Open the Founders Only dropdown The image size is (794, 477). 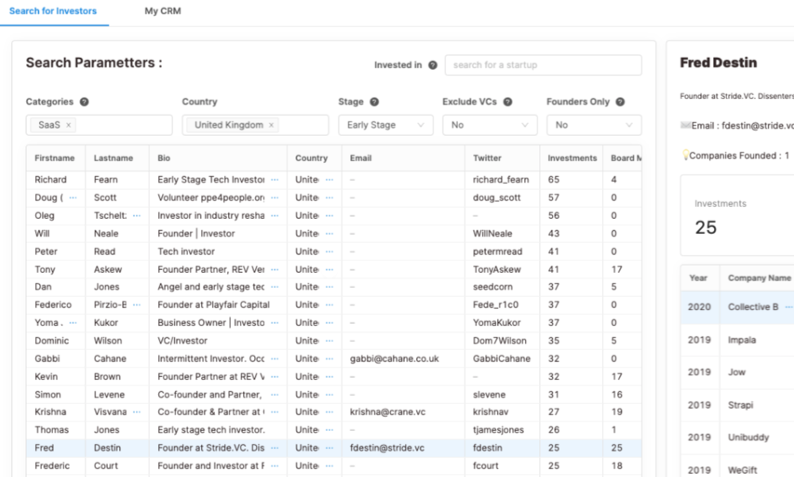pyautogui.click(x=593, y=125)
